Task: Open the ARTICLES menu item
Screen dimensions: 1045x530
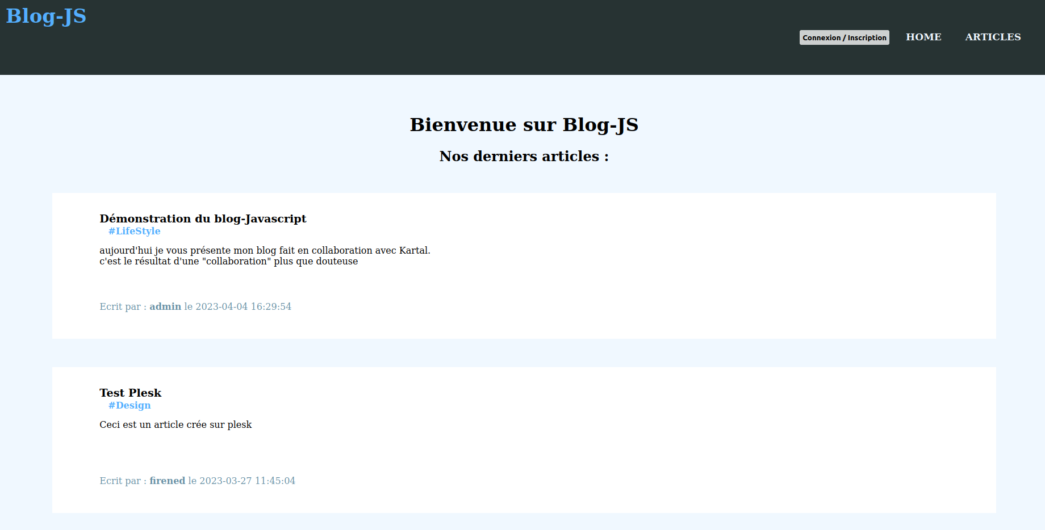Action: click(992, 37)
